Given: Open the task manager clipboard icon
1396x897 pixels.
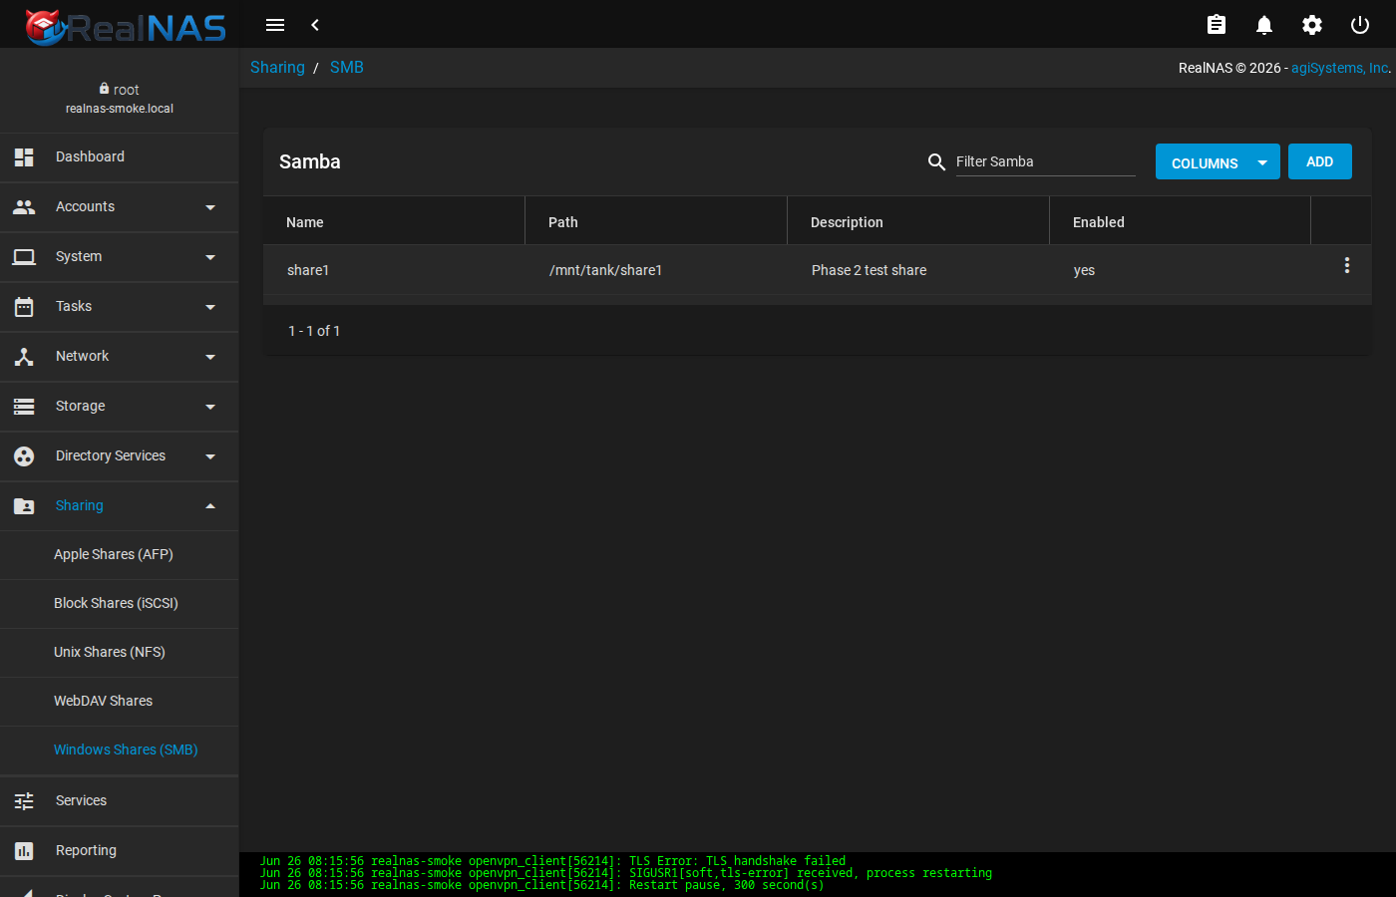Looking at the screenshot, I should pos(1217,25).
